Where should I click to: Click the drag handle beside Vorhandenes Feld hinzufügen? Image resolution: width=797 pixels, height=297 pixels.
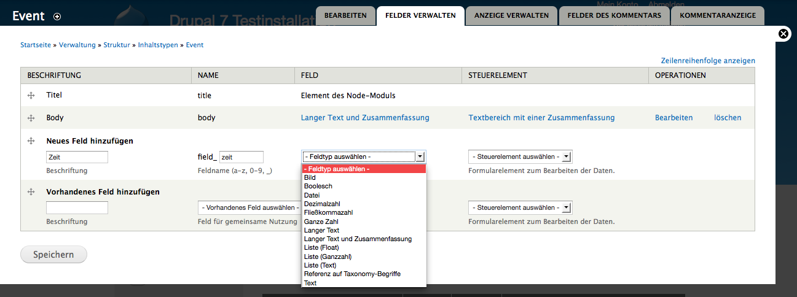tap(31, 192)
